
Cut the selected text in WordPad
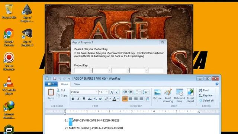click(x=61, y=90)
